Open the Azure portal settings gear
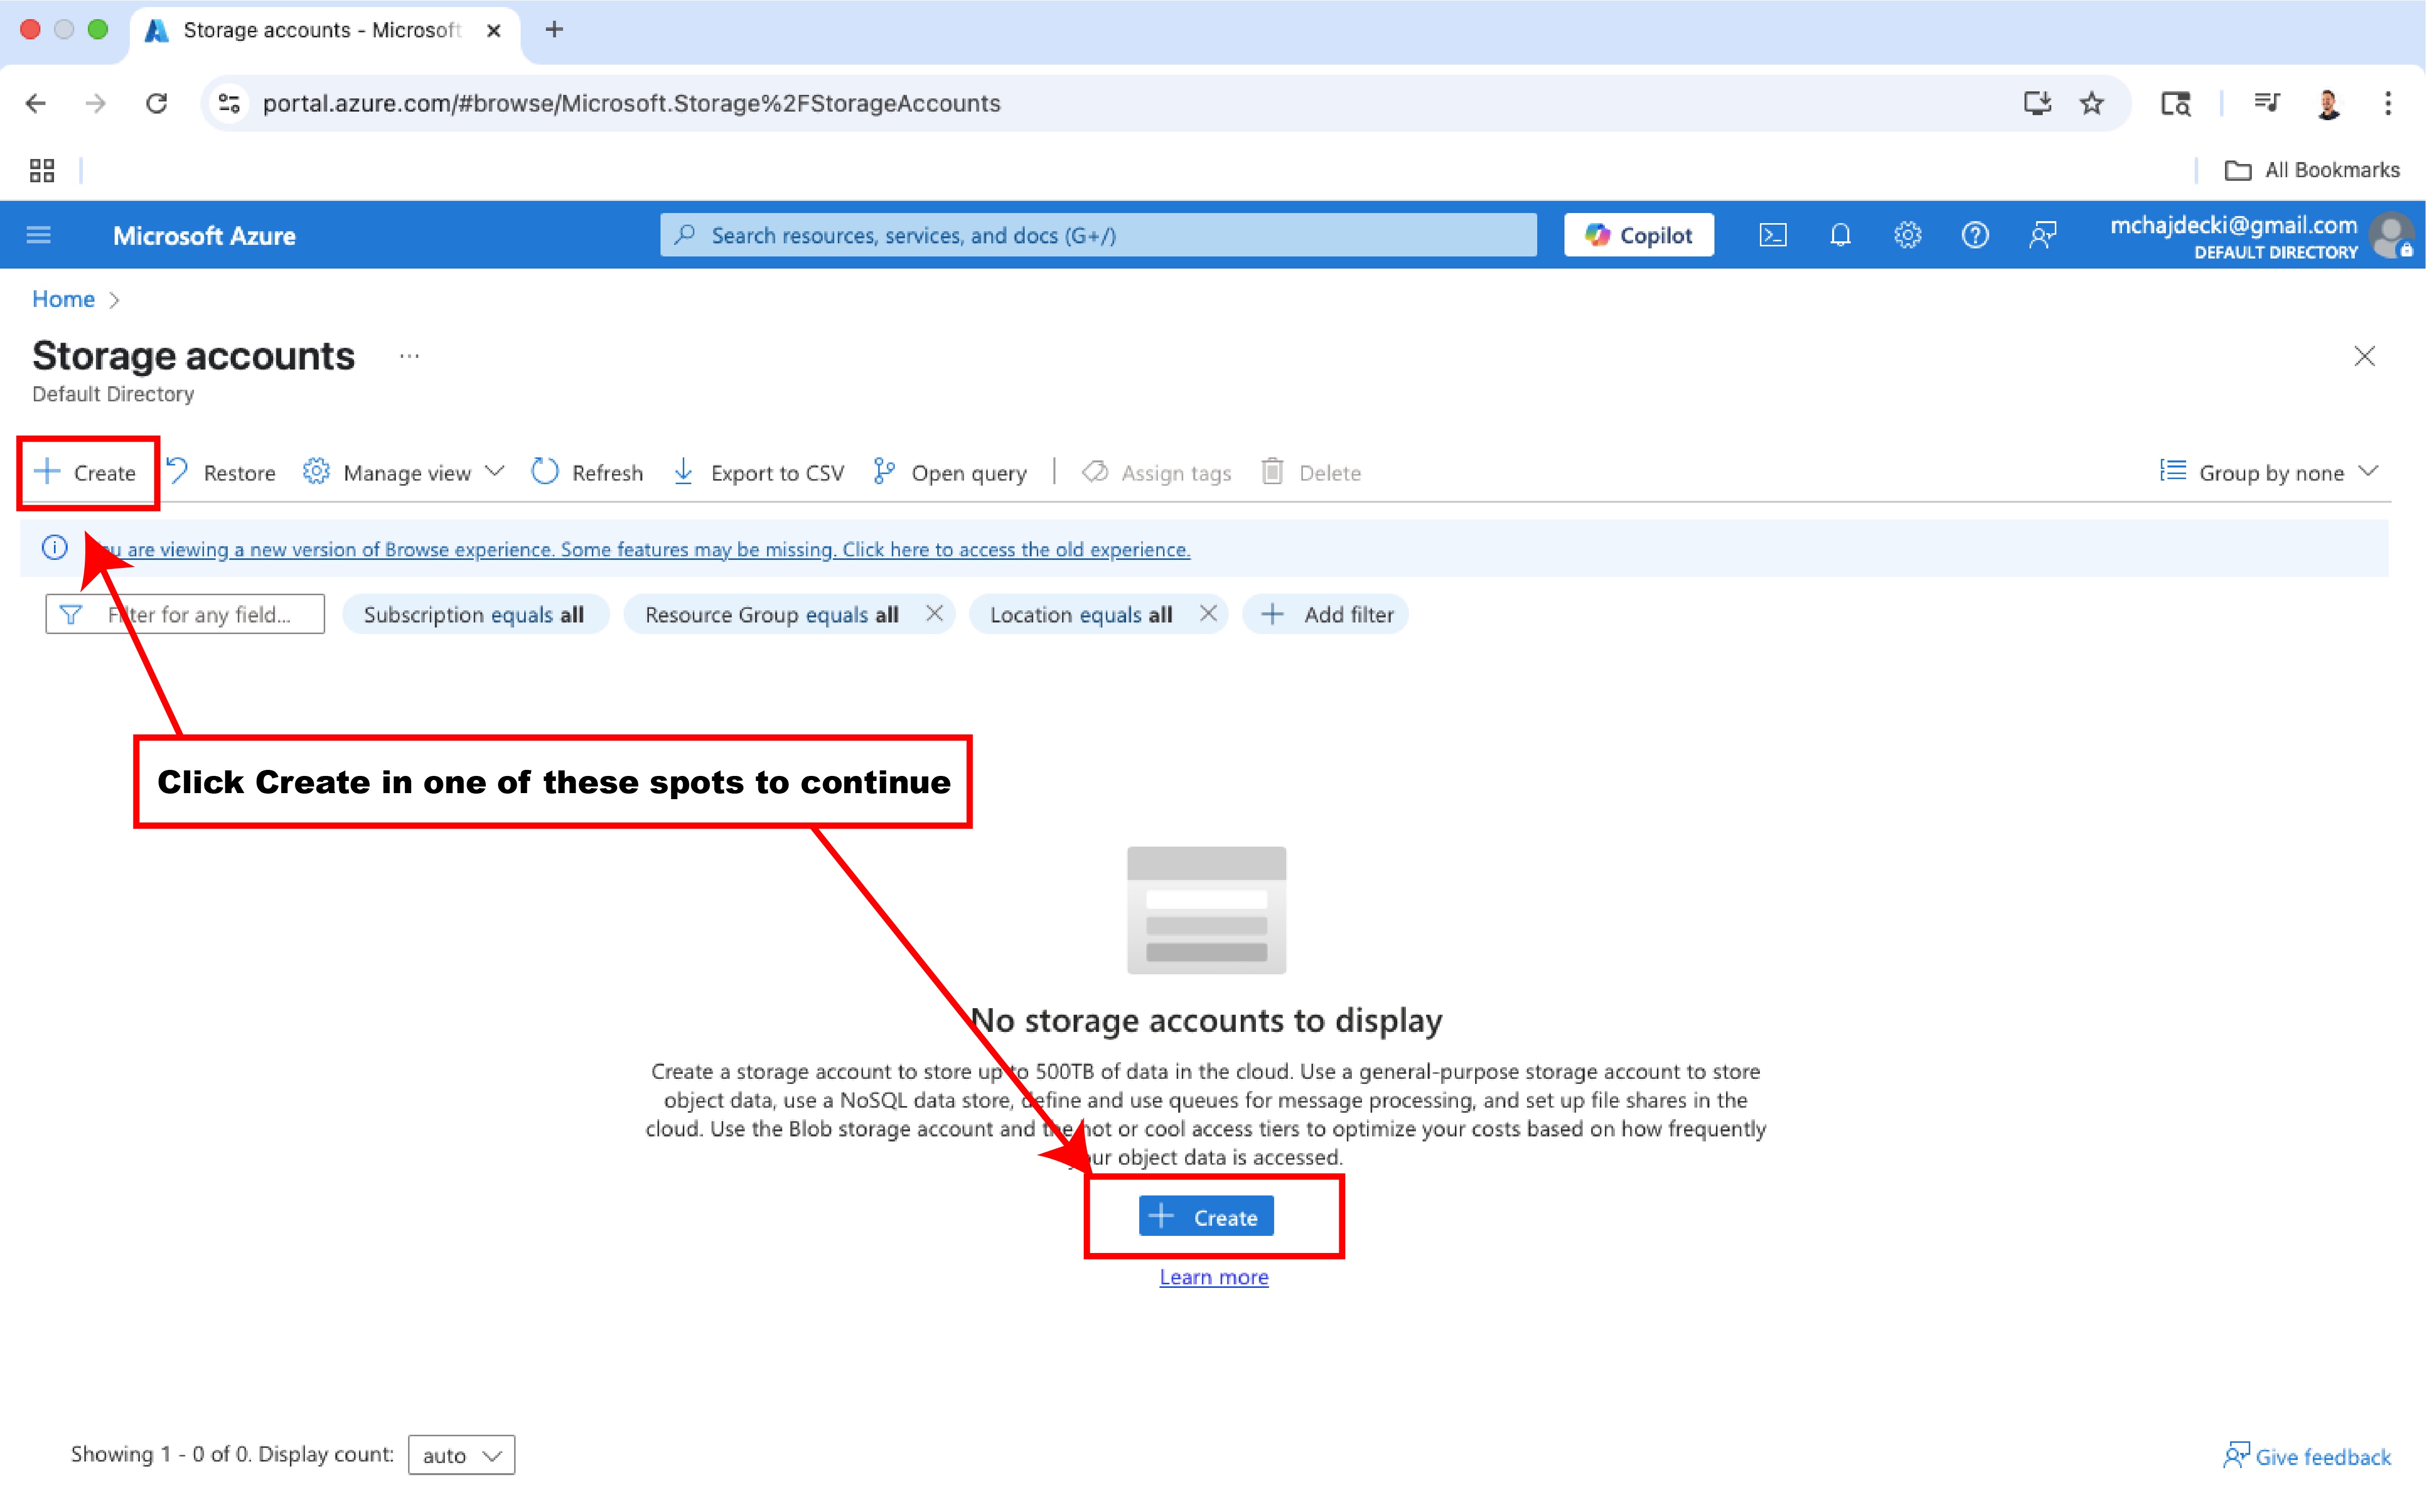Screen dimensions: 2426x1512 click(1907, 235)
